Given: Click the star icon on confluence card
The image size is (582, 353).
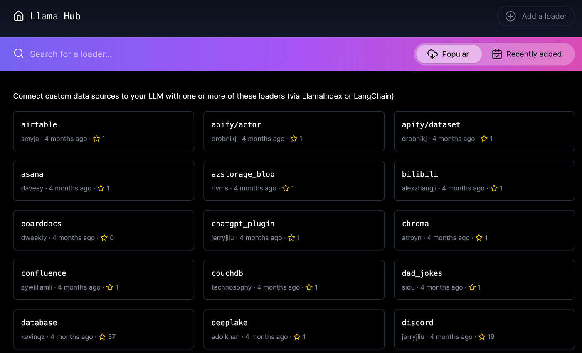Looking at the screenshot, I should point(110,287).
